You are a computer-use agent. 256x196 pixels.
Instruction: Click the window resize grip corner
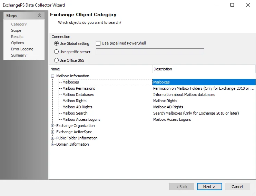tap(254, 194)
